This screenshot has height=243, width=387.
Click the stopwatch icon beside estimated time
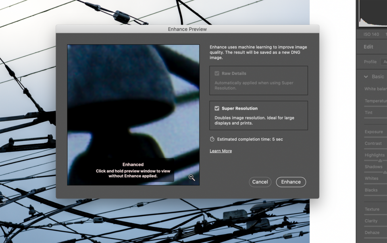tap(212, 139)
